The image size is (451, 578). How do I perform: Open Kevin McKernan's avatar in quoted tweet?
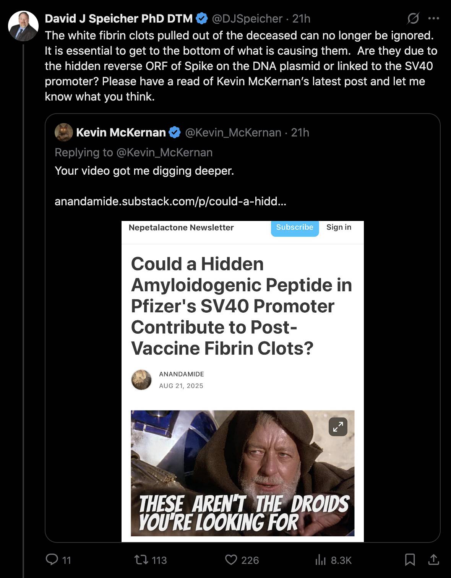coord(64,132)
